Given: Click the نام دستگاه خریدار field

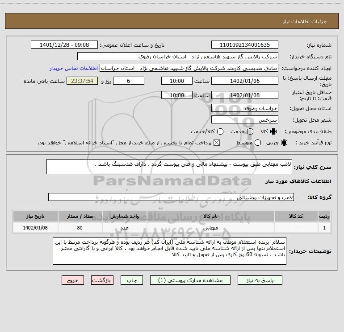Looking at the screenshot, I should point(178,56).
